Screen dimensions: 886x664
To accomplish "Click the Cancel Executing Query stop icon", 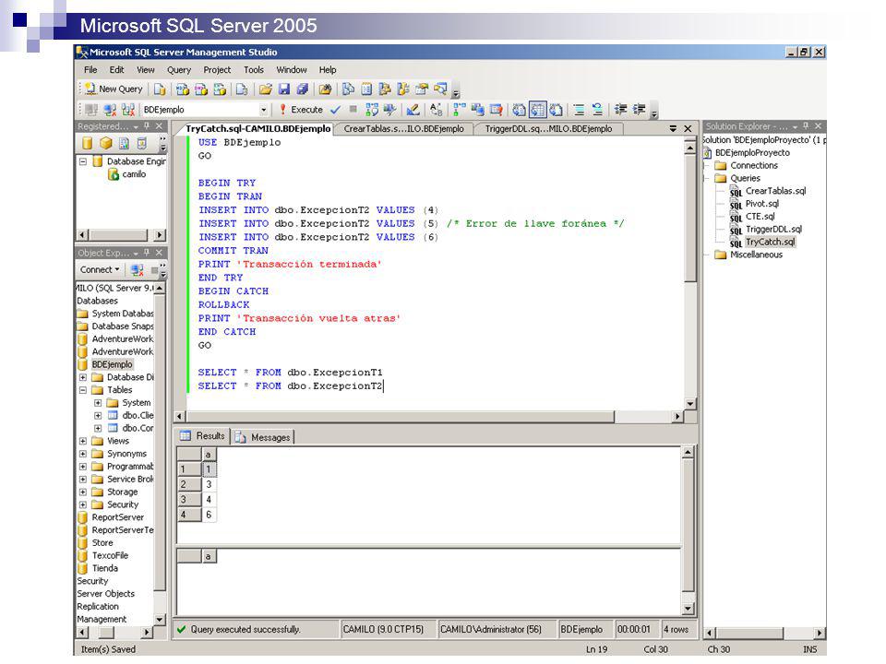I will click(x=353, y=109).
